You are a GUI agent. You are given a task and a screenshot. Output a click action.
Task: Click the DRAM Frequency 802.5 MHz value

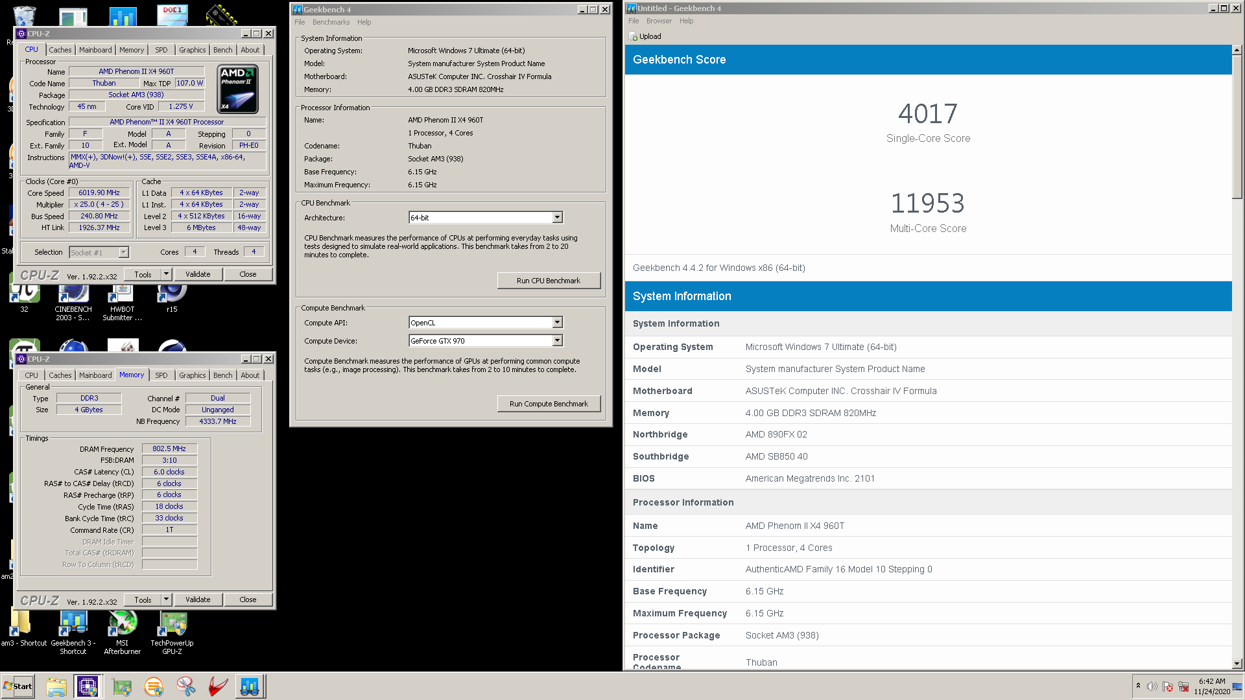(x=169, y=449)
